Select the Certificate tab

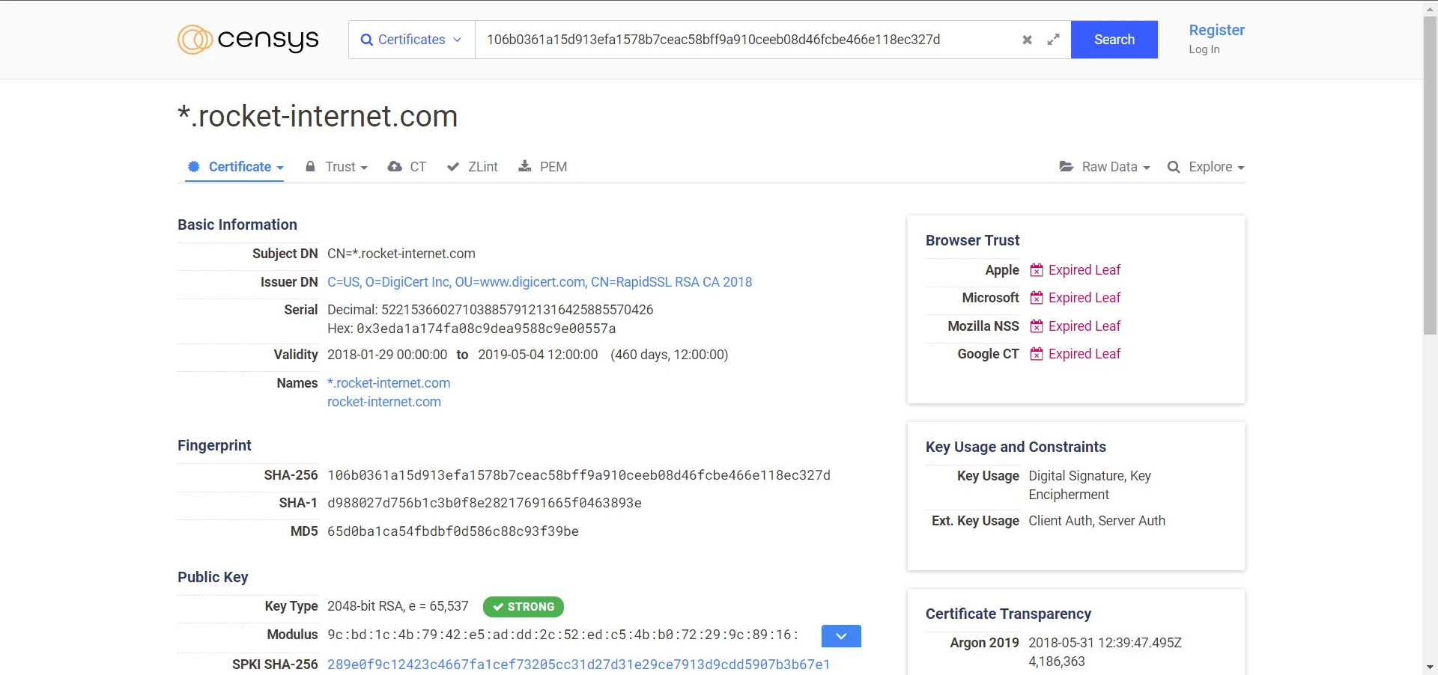235,167
